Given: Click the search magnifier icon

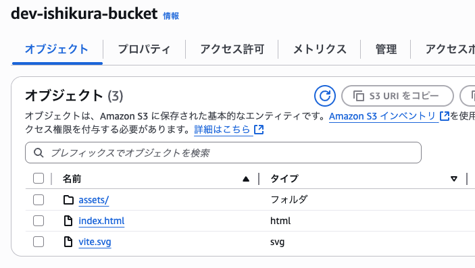Looking at the screenshot, I should point(39,153).
